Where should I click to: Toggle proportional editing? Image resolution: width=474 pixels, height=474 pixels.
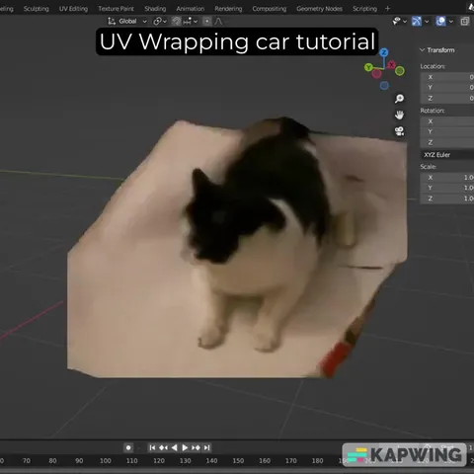pyautogui.click(x=207, y=22)
